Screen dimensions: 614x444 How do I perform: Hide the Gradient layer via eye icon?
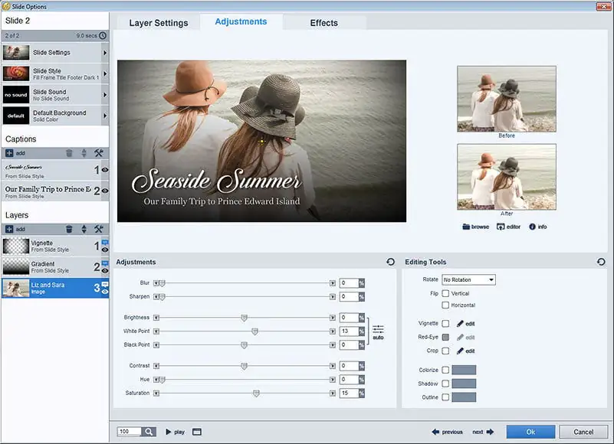pos(105,271)
